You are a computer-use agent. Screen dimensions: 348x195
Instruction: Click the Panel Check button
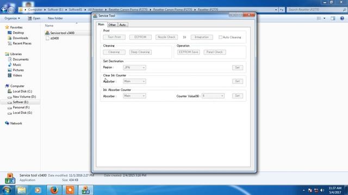pyautogui.click(x=215, y=52)
